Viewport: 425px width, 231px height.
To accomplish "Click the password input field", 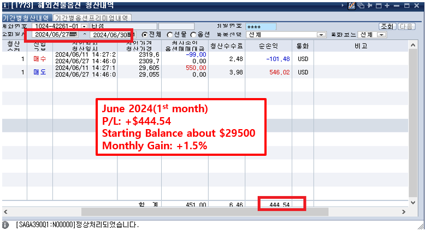I will point(261,26).
